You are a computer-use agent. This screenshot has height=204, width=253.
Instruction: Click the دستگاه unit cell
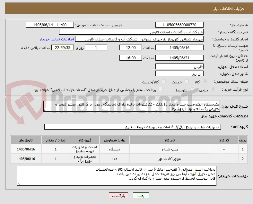point(114,149)
